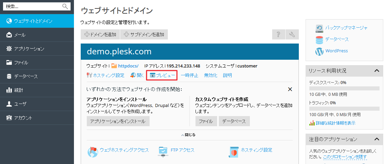Open the httpdocs/ folder link
Image resolution: width=390 pixels, height=164 pixels.
point(128,66)
